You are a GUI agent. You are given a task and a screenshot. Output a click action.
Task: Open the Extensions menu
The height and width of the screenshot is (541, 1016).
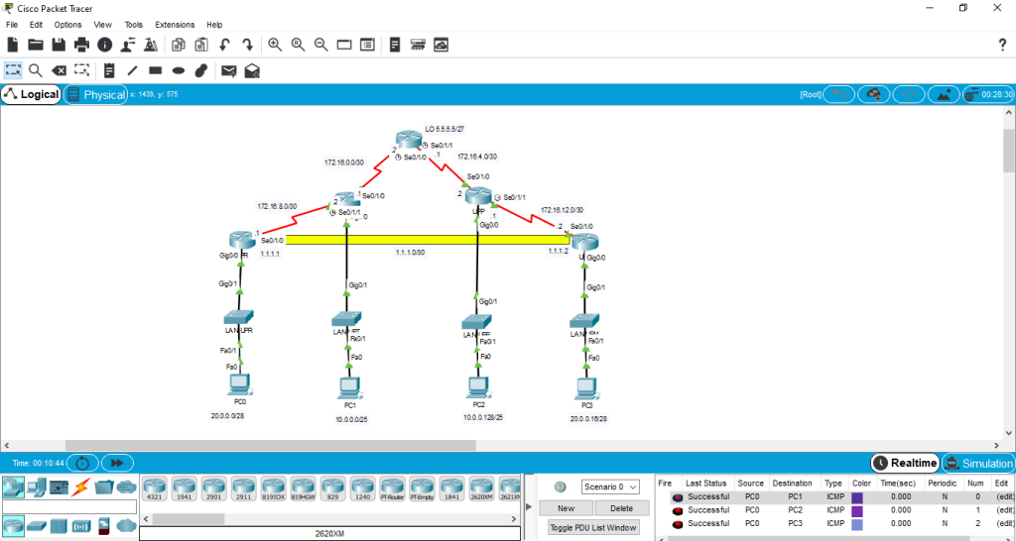175,25
